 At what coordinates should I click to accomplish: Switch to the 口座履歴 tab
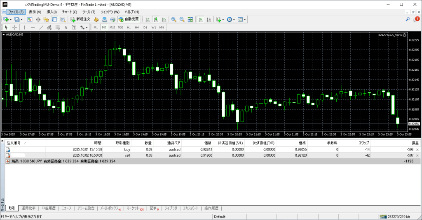coord(48,208)
